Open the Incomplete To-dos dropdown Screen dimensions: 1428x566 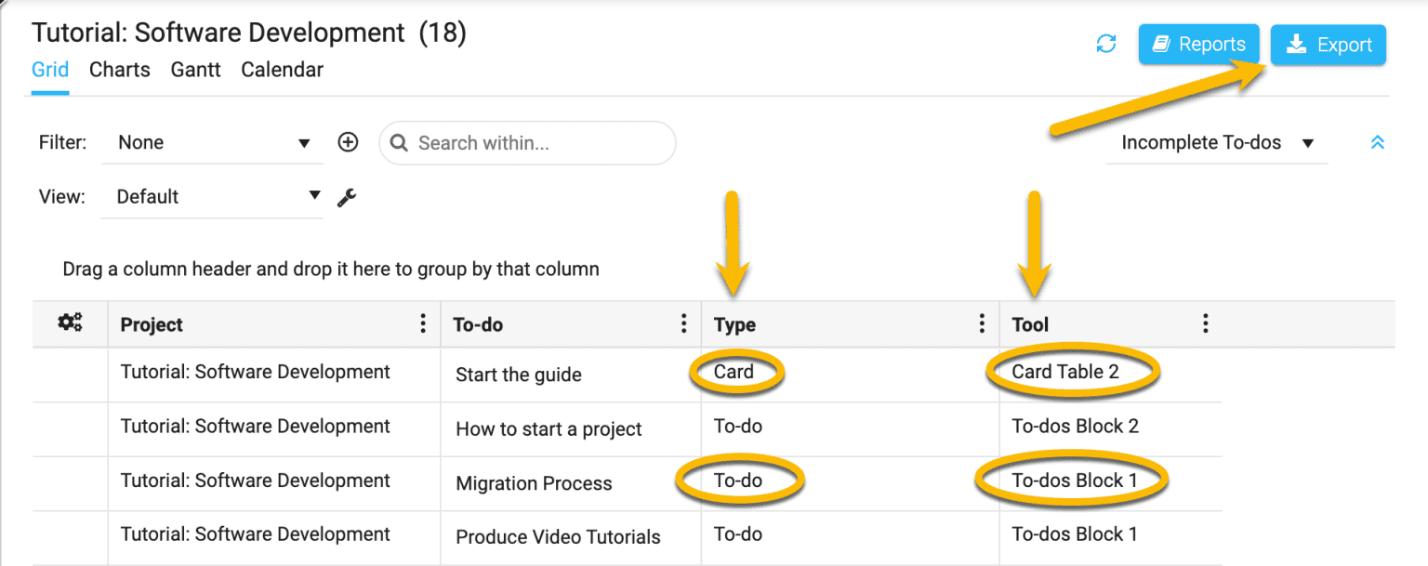1216,143
